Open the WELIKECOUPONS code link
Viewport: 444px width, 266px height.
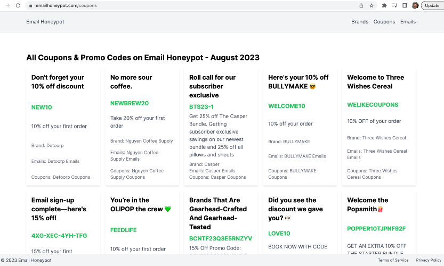pos(373,105)
